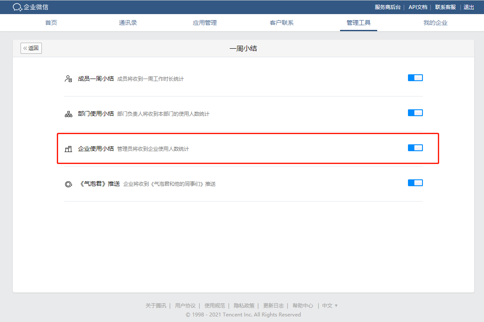This screenshot has height=322, width=484.
Task: Open the 使用规范 footer link
Action: [x=214, y=306]
